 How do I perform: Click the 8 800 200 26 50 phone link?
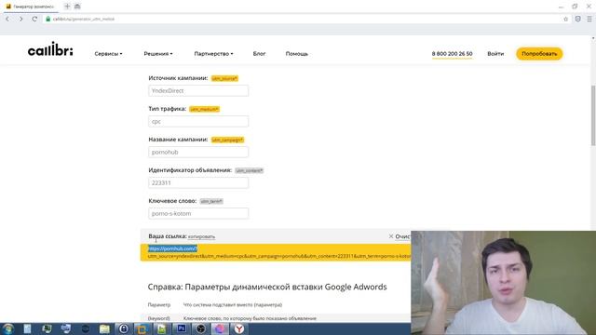coord(452,54)
